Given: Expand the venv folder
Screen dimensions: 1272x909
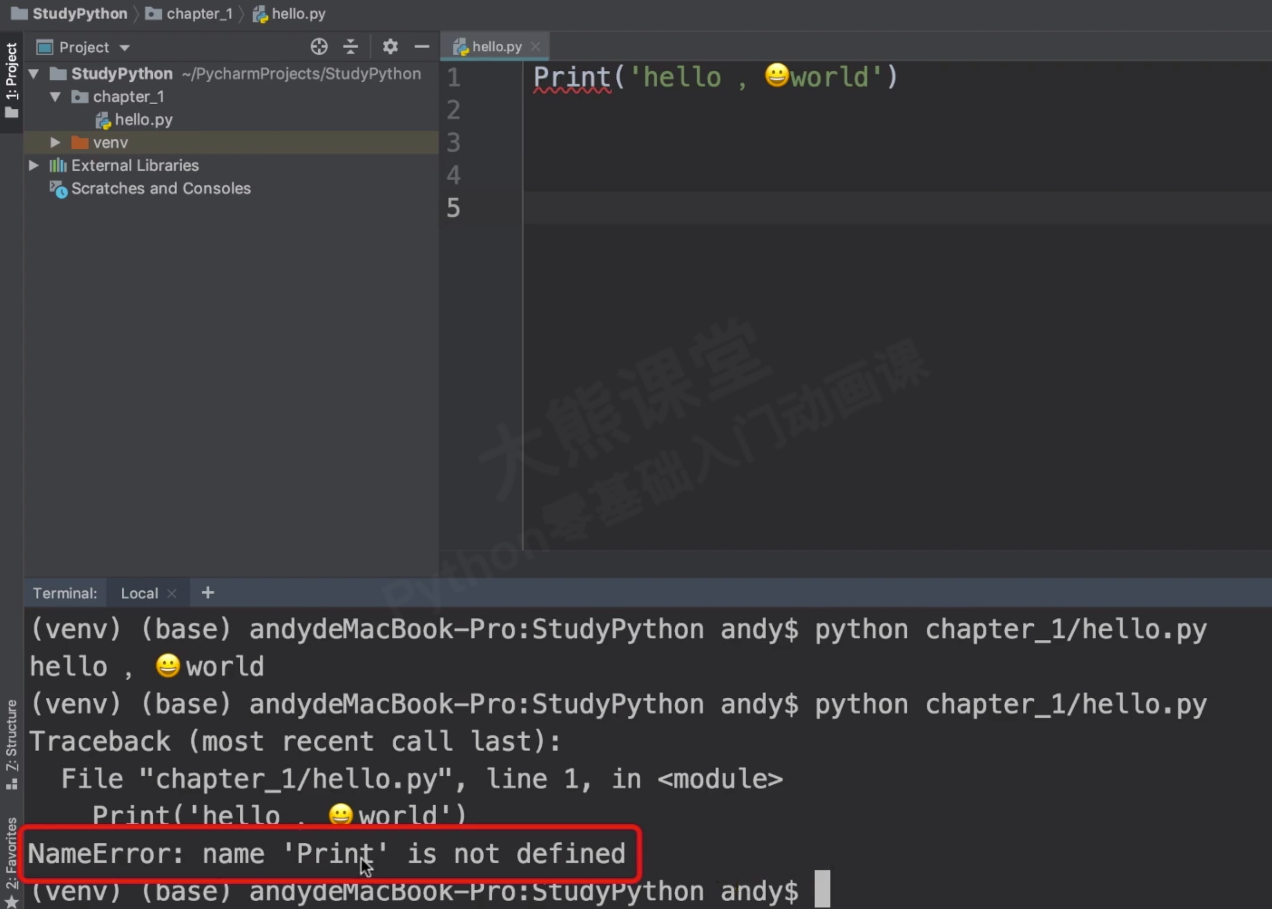Looking at the screenshot, I should (x=55, y=142).
